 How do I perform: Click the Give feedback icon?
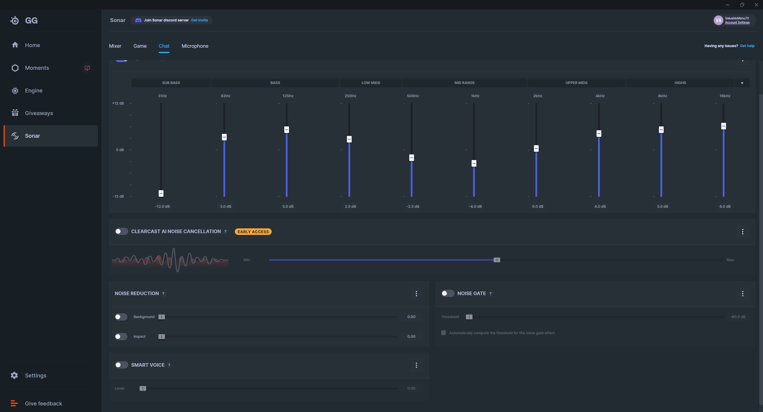coord(14,403)
